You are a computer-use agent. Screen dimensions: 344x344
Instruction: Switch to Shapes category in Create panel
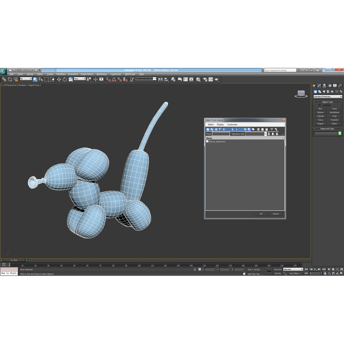(x=319, y=91)
